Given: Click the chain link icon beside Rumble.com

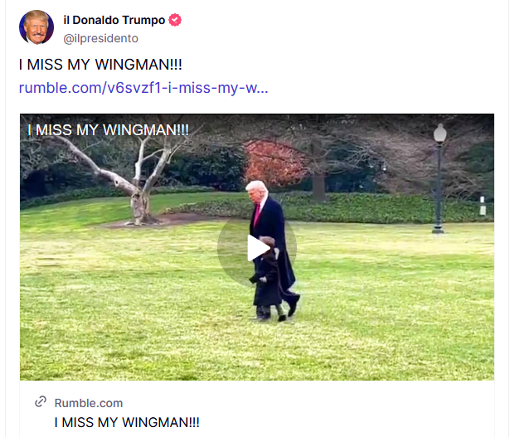Looking at the screenshot, I should click(41, 402).
